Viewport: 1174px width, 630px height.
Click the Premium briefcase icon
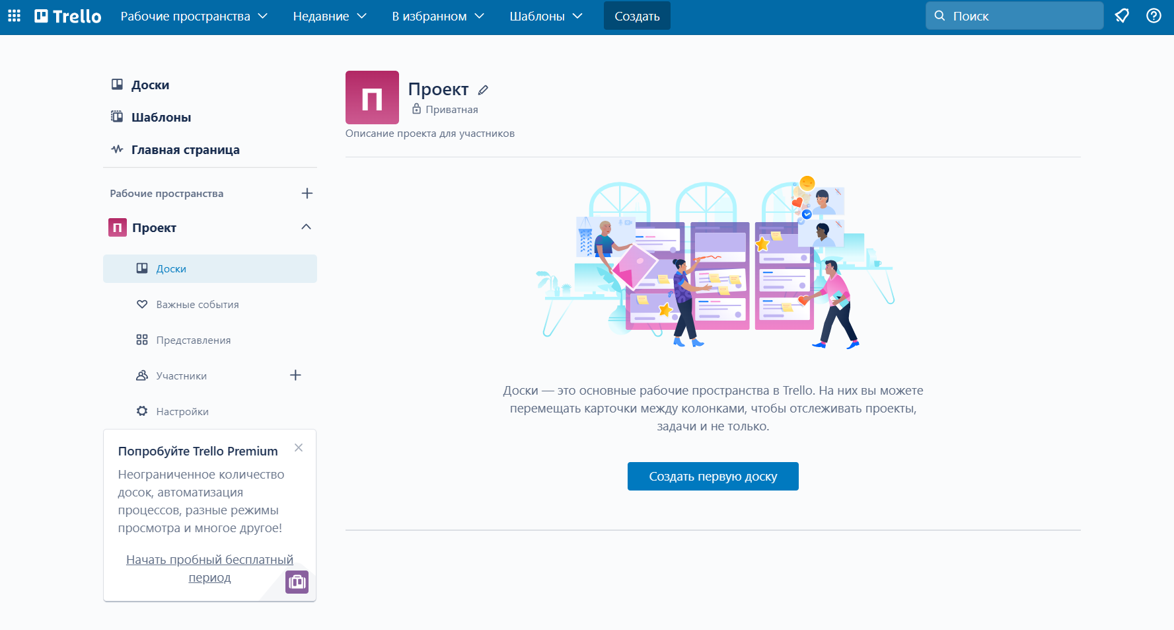point(297,582)
